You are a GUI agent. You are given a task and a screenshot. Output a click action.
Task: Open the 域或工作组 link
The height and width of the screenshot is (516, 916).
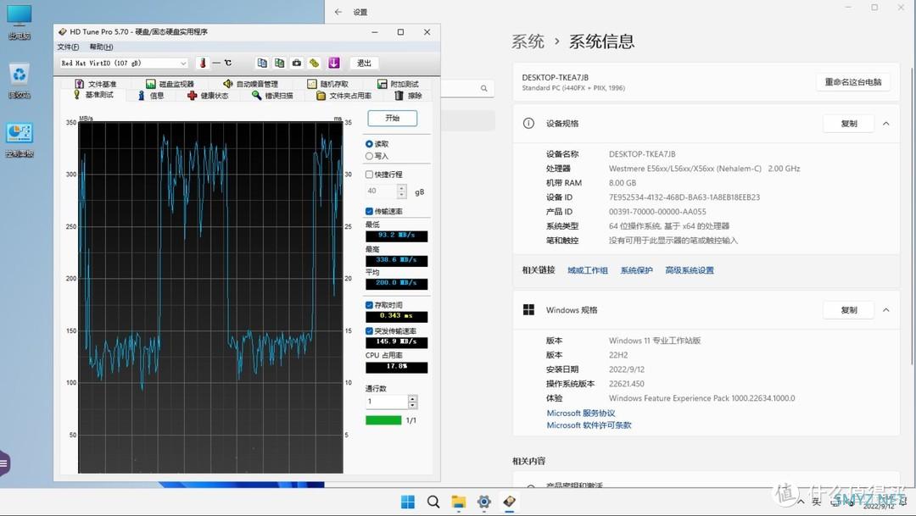point(588,270)
